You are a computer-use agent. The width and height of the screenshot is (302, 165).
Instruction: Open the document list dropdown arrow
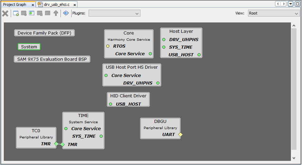(x=291, y=4)
